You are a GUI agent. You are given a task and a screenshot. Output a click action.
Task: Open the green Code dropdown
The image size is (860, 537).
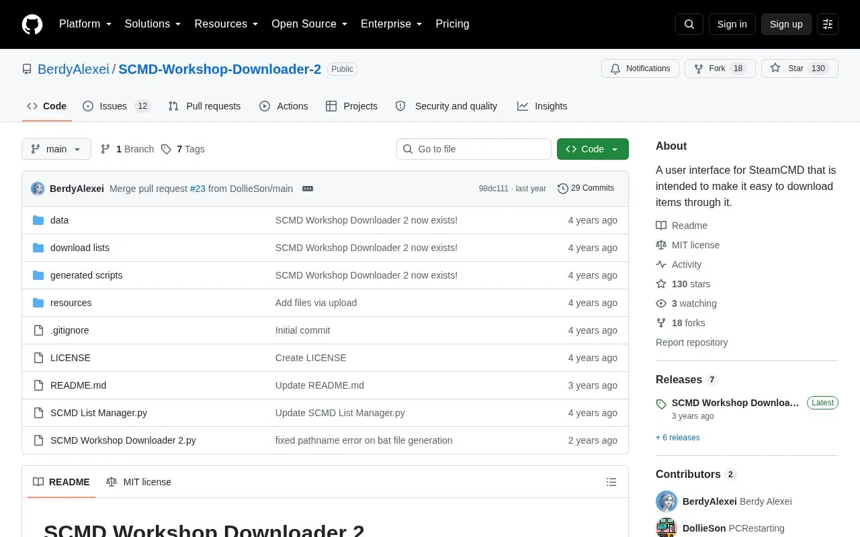click(593, 149)
